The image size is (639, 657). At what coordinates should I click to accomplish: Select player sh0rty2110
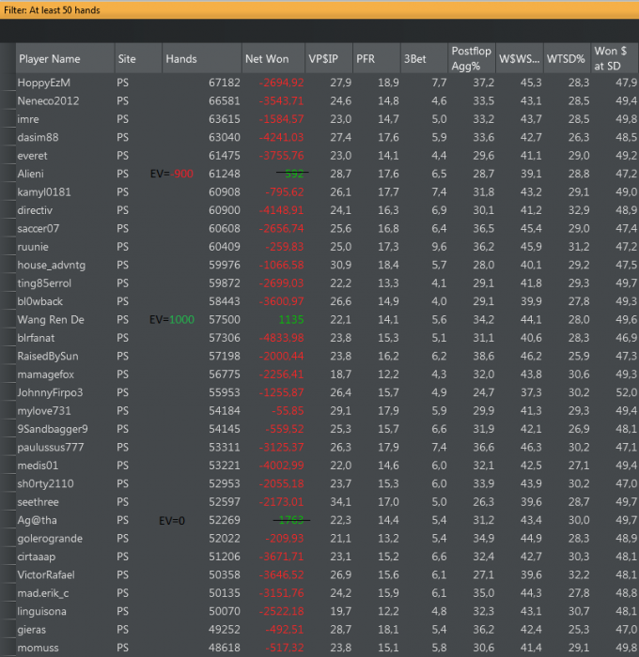(45, 484)
